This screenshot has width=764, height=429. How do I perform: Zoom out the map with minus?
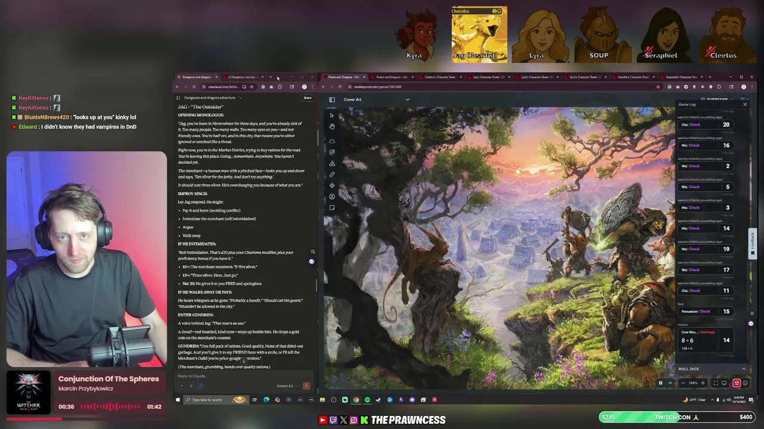(682, 383)
